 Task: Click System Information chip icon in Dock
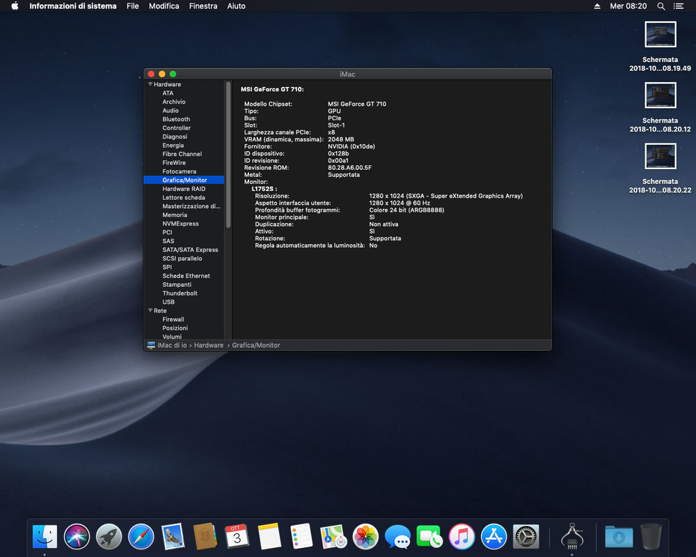click(572, 537)
